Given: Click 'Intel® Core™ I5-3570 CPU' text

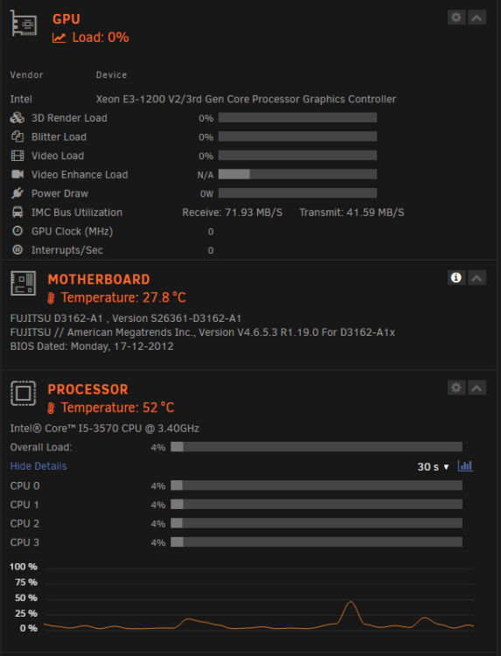Looking at the screenshot, I should tap(105, 429).
